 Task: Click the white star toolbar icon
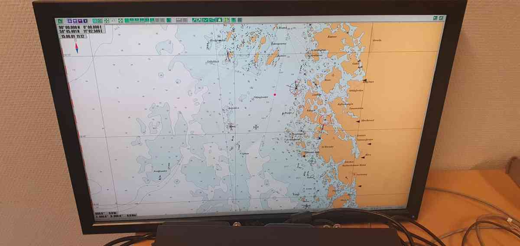pos(219,20)
